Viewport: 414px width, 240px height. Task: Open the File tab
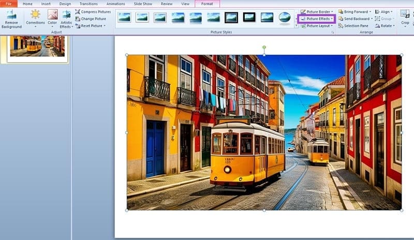tap(8, 4)
